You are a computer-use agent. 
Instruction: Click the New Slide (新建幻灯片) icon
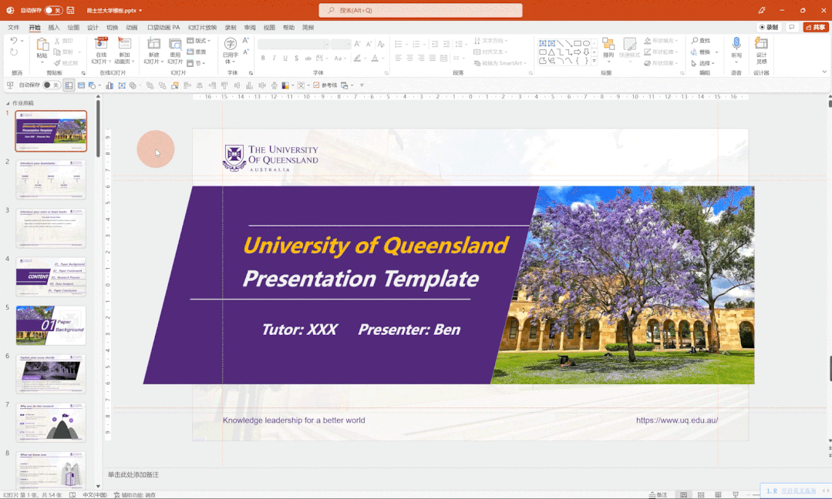click(x=153, y=45)
